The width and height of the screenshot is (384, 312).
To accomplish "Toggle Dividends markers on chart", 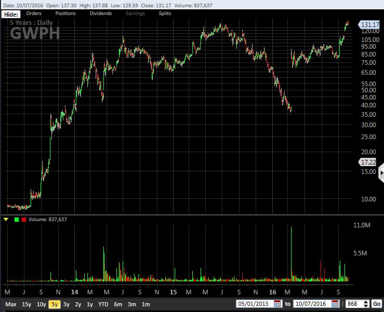I will point(100,13).
